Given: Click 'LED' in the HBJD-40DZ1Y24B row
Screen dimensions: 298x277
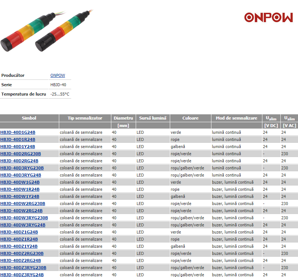Looking at the screenshot, I should 140,246.
